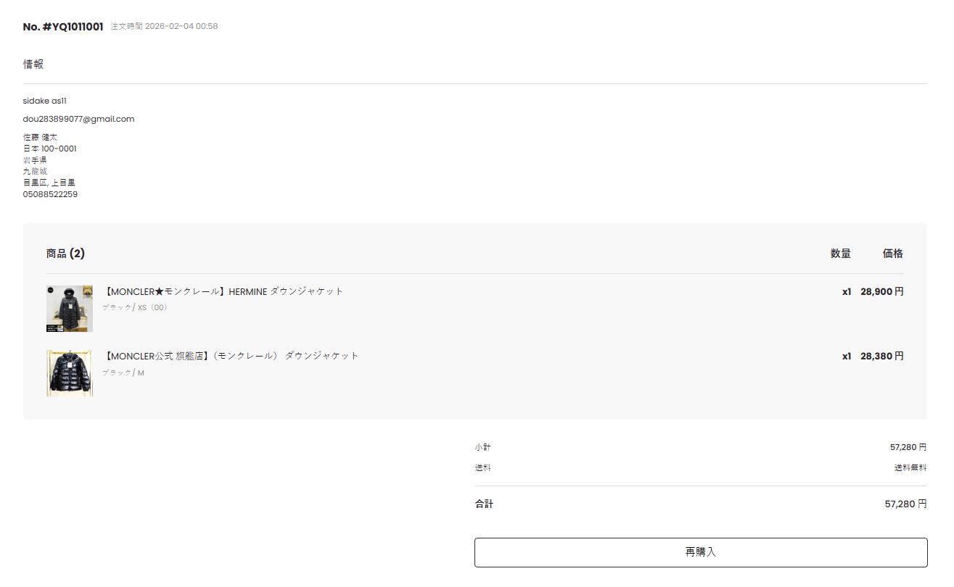The height and width of the screenshot is (587, 954).
Task: Click the email dou283899077@gmail.com
Action: (78, 119)
